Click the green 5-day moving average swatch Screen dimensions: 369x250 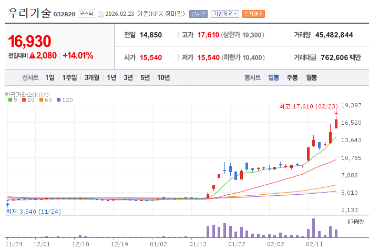pos(10,100)
